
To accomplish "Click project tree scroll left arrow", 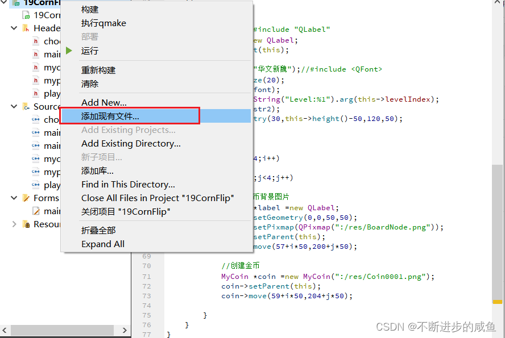I will point(5,330).
